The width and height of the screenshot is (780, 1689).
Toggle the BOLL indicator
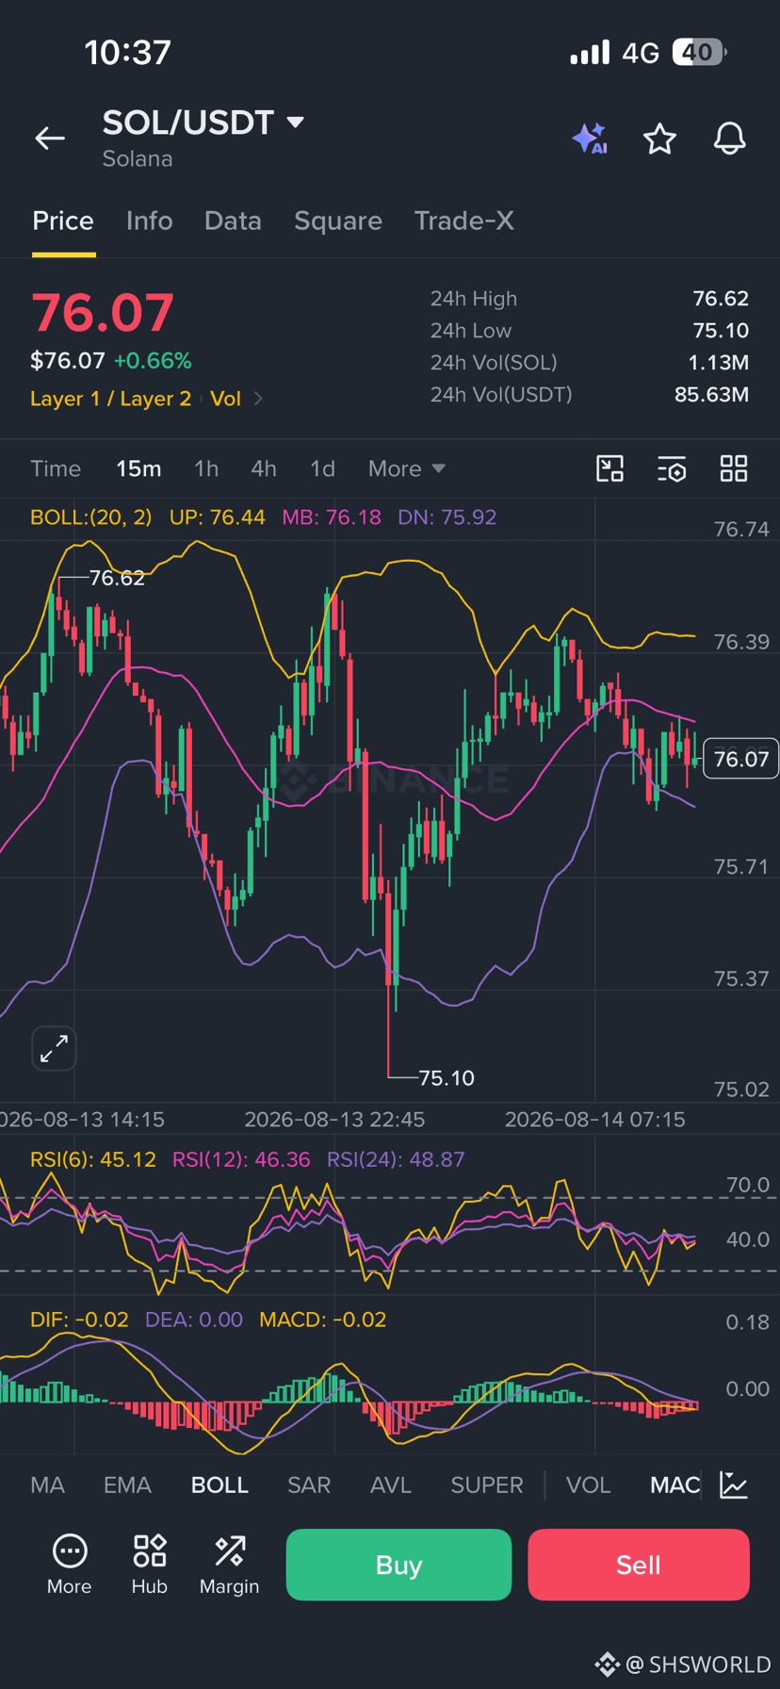pyautogui.click(x=219, y=1485)
